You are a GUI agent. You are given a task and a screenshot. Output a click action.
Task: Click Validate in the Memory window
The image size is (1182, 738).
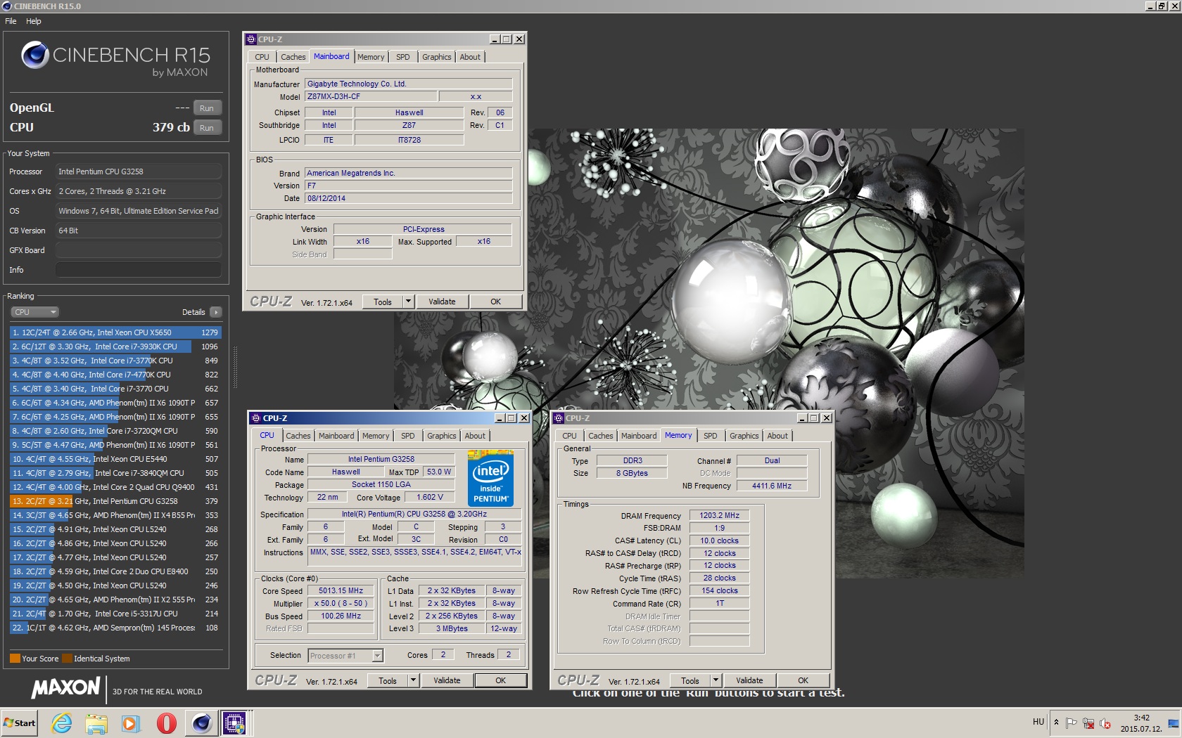click(749, 680)
